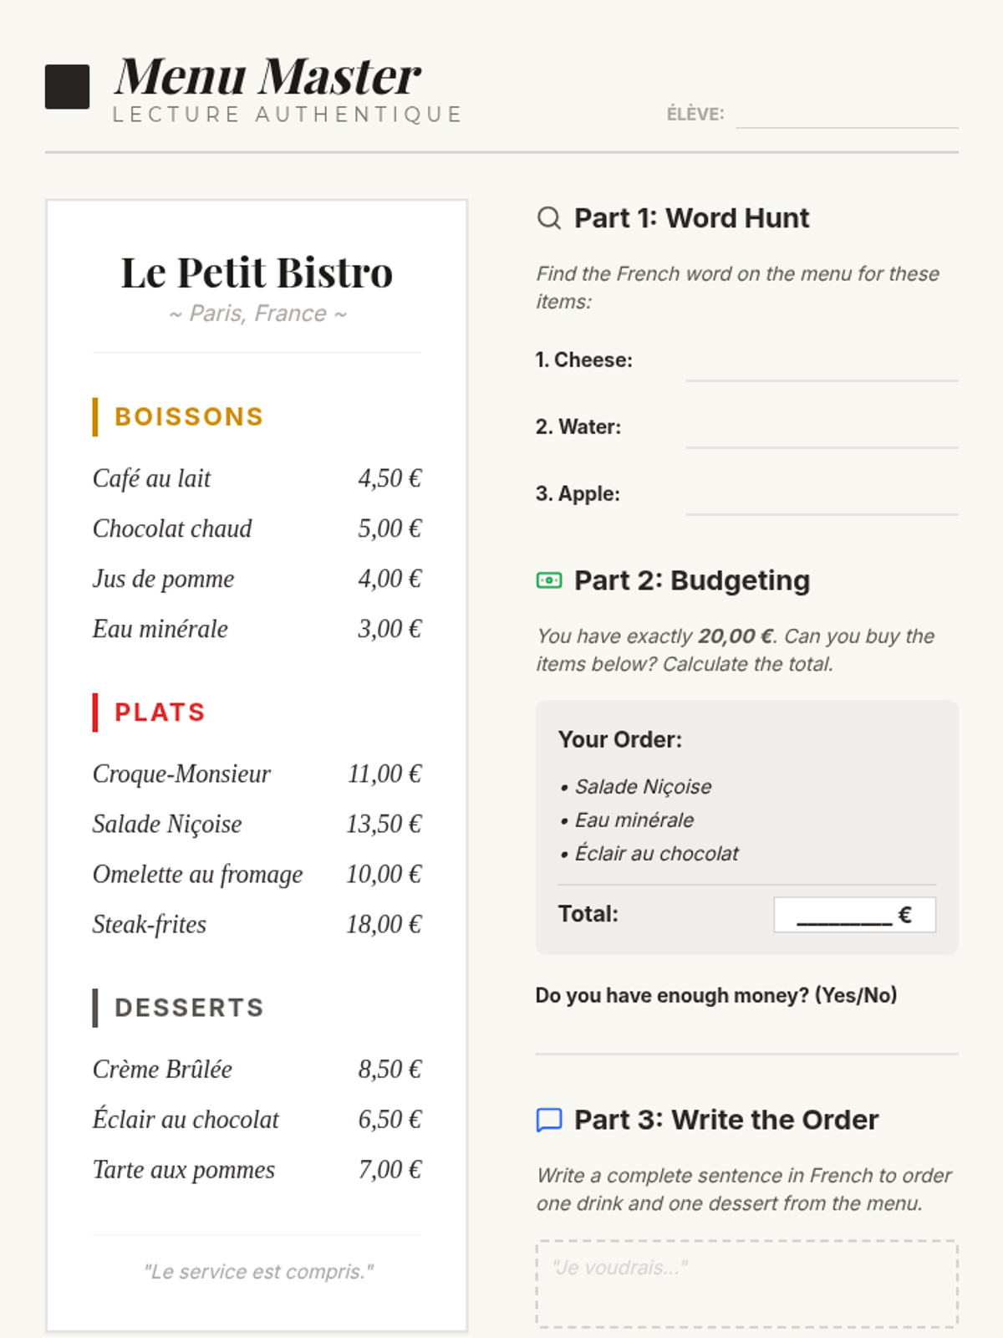
Task: Click the Élève name line
Action: coord(846,115)
